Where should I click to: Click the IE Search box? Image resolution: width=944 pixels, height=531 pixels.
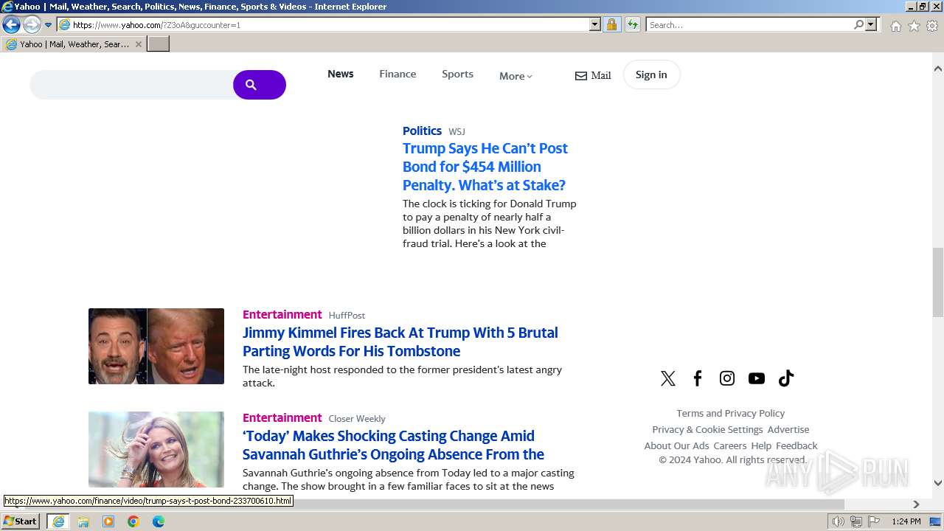pyautogui.click(x=749, y=24)
